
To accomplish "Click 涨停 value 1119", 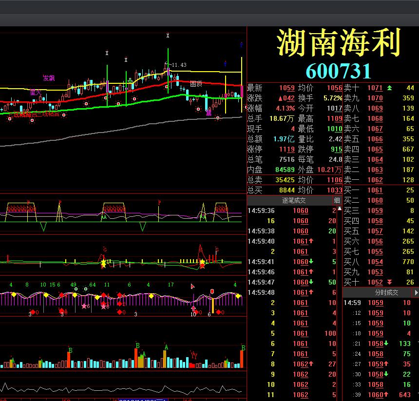I will pyautogui.click(x=287, y=149).
